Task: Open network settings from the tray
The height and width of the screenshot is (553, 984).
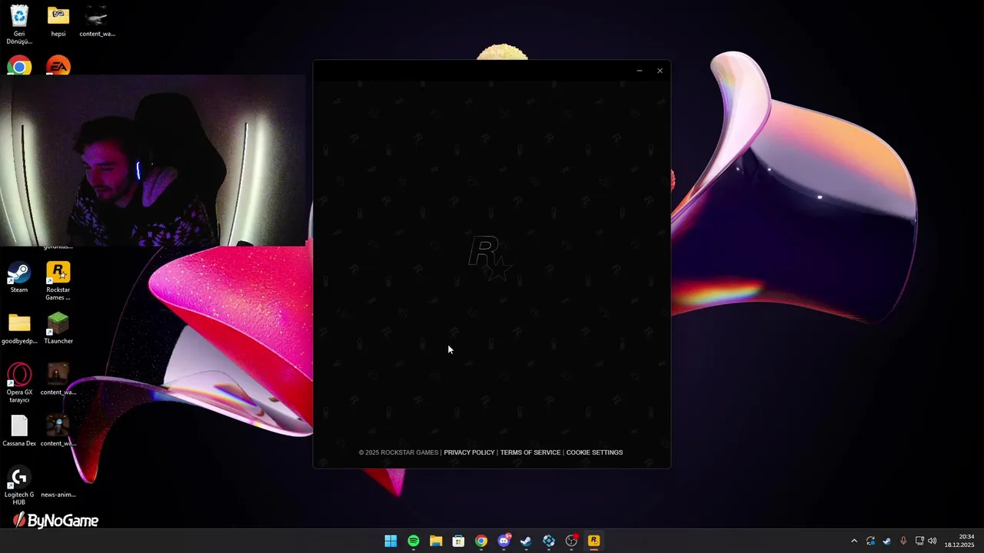Action: (919, 541)
